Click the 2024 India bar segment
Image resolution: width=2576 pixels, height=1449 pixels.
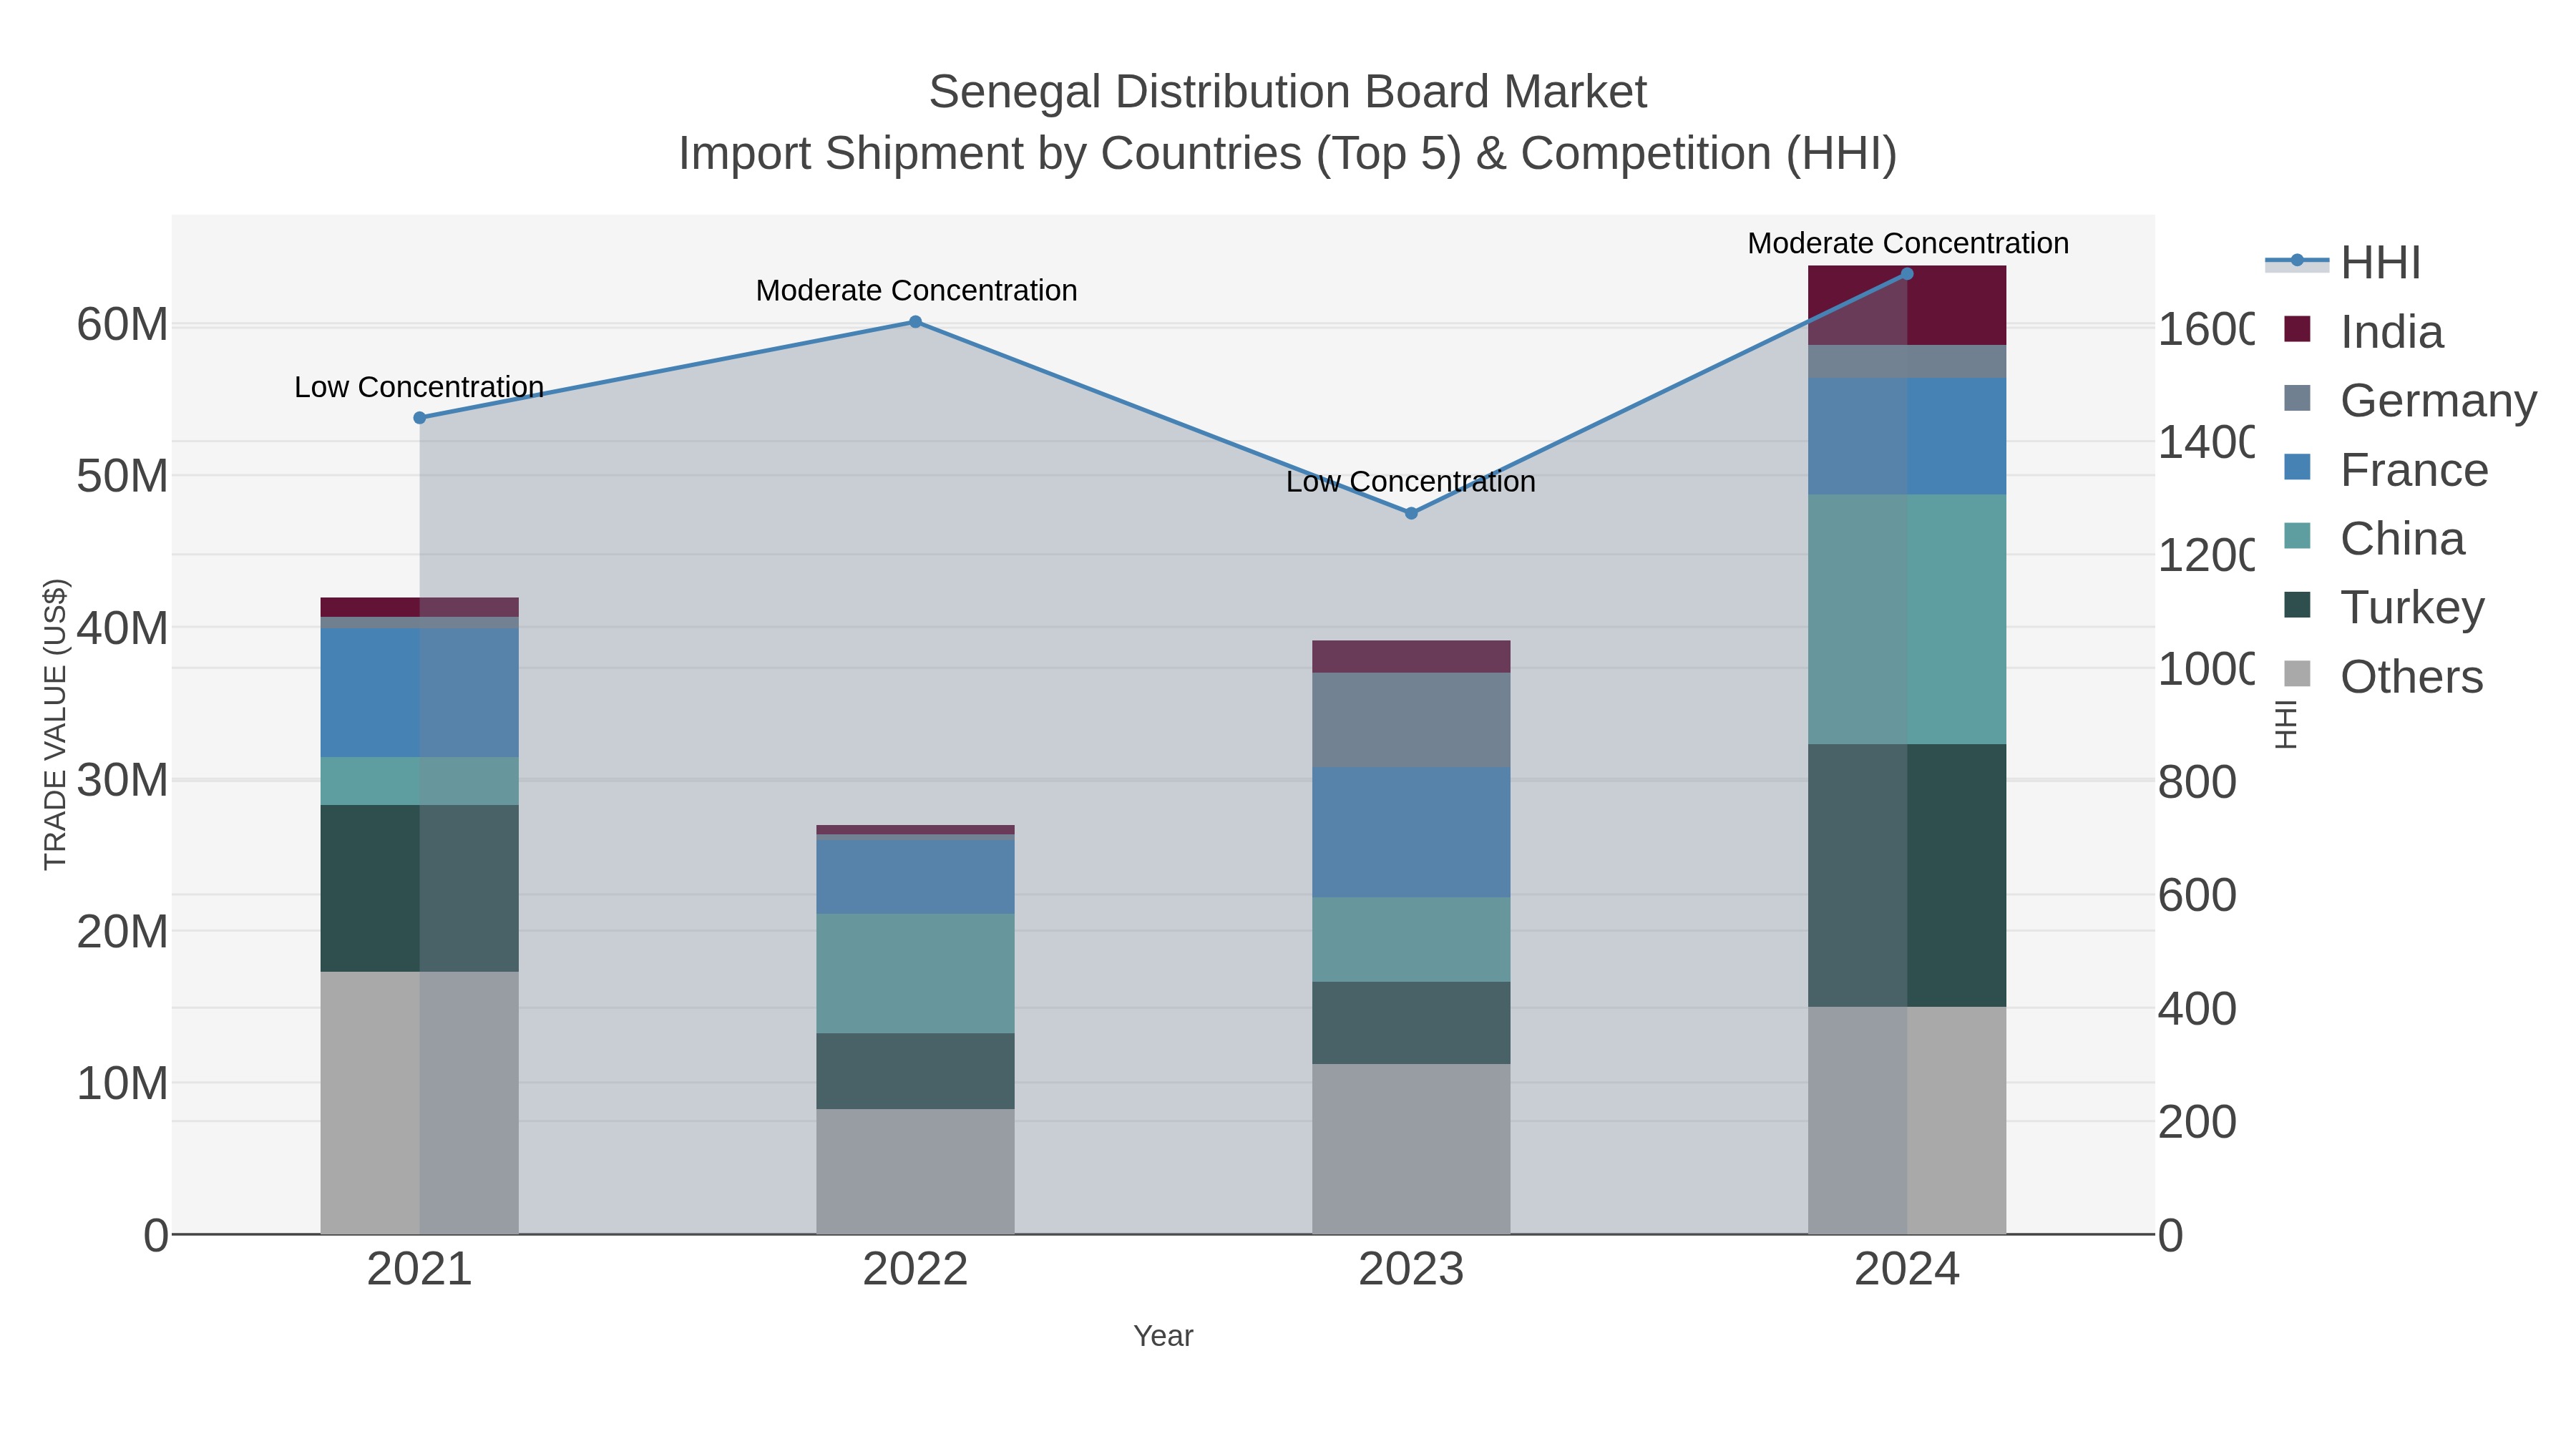[x=1907, y=306]
